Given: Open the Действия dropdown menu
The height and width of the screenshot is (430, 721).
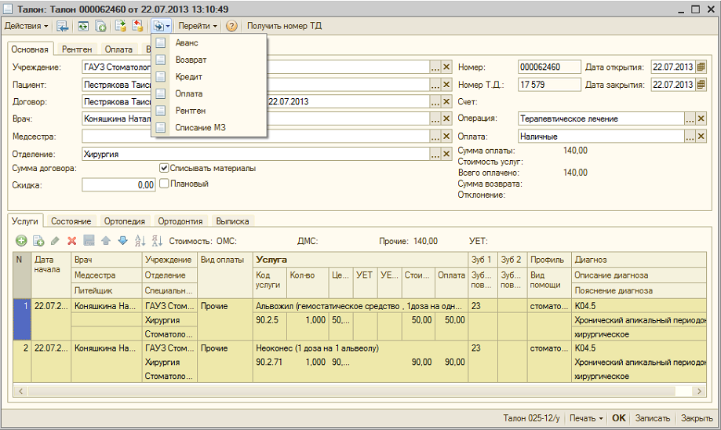Looking at the screenshot, I should pyautogui.click(x=26, y=26).
